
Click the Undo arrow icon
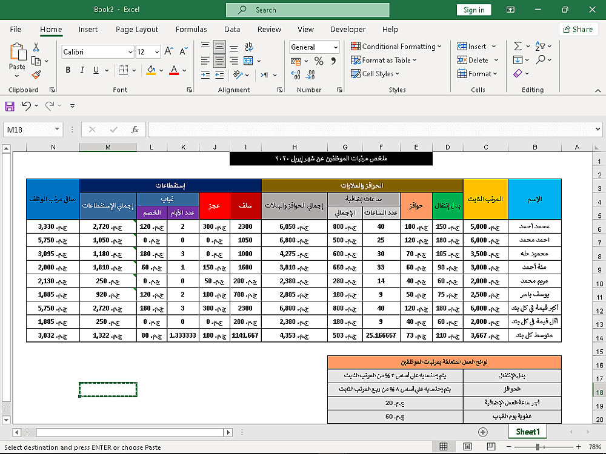pyautogui.click(x=26, y=106)
